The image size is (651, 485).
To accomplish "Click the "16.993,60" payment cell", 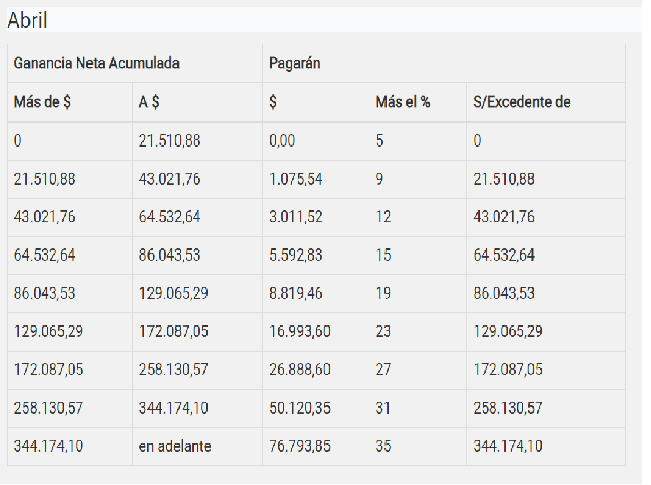I will (300, 331).
